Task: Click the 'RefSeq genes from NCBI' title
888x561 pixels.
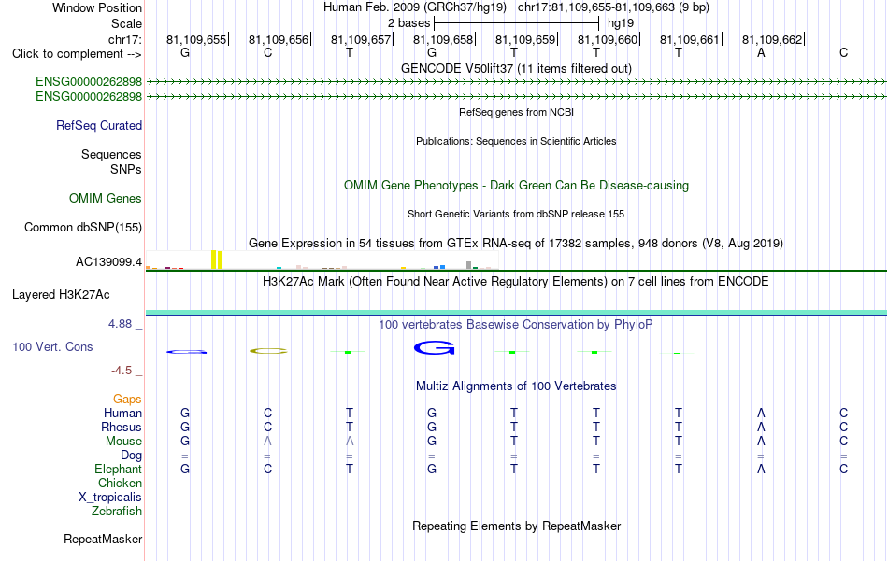Action: 517,113
